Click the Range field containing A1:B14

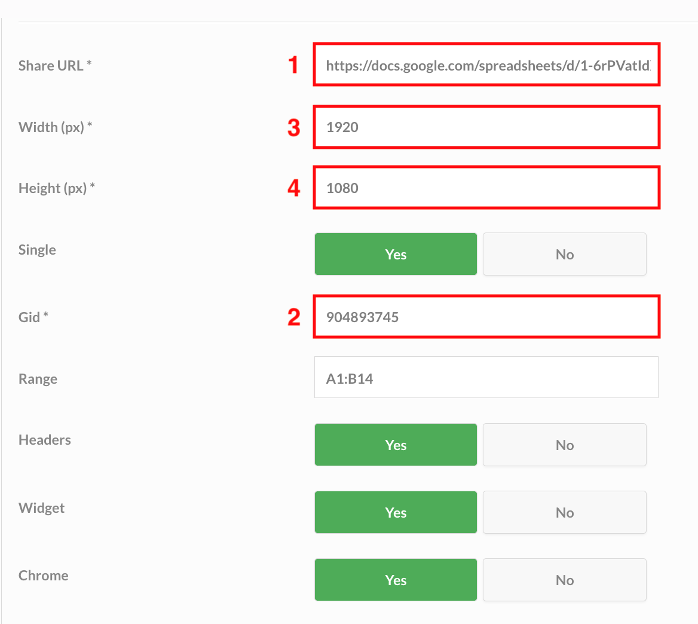pos(485,377)
